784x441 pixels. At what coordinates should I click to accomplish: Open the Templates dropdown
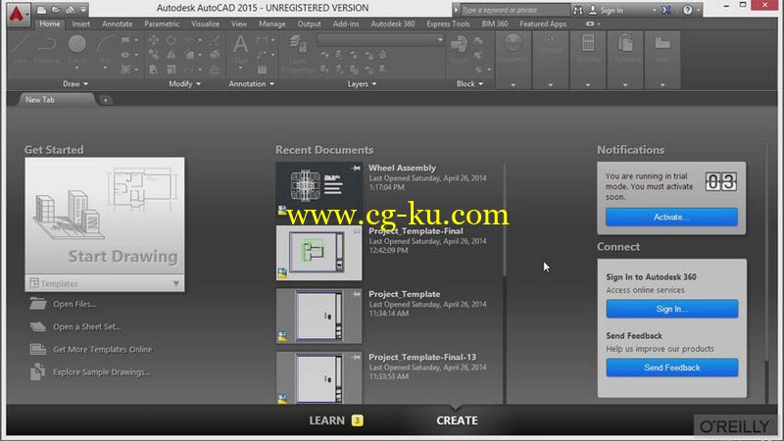[x=105, y=283]
